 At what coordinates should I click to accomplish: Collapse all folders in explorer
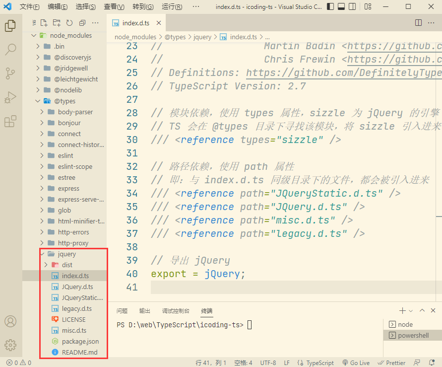click(x=82, y=23)
